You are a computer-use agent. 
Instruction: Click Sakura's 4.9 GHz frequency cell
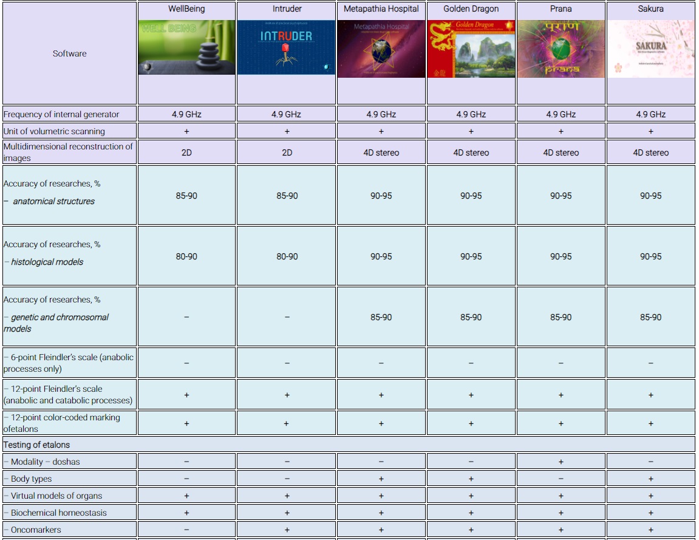click(x=651, y=114)
